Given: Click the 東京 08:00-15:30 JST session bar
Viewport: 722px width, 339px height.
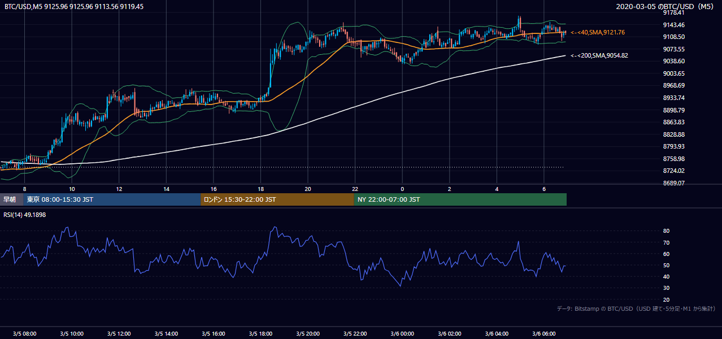Looking at the screenshot, I should (112, 199).
